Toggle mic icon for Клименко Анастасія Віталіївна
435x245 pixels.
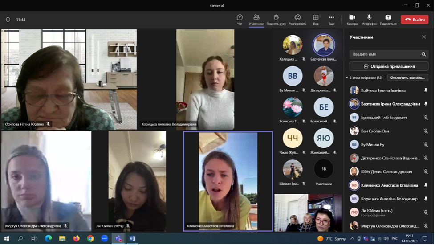(426, 185)
